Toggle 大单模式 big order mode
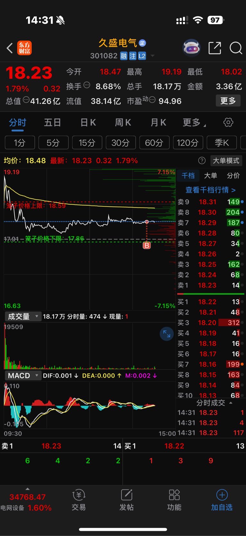The width and height of the screenshot is (246, 536). click(x=226, y=160)
